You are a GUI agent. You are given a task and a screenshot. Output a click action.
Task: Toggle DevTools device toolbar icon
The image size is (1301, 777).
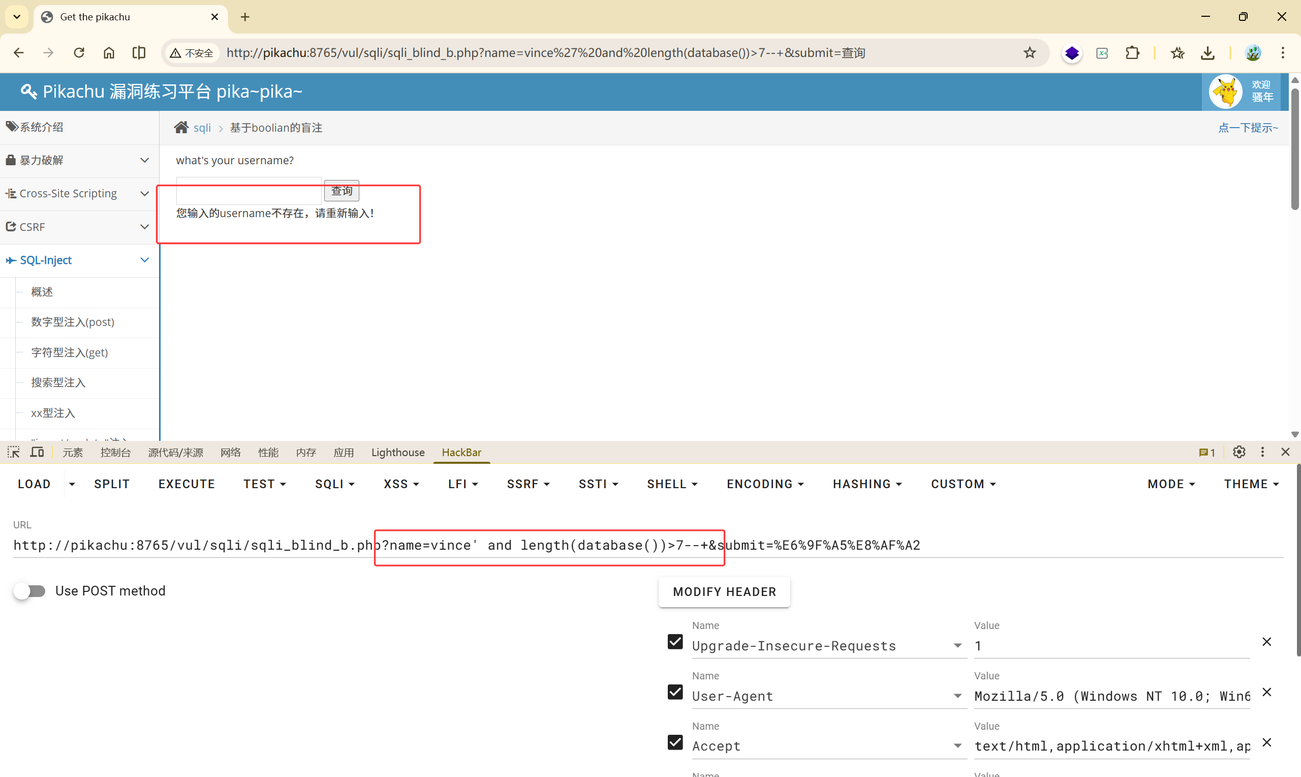tap(37, 453)
